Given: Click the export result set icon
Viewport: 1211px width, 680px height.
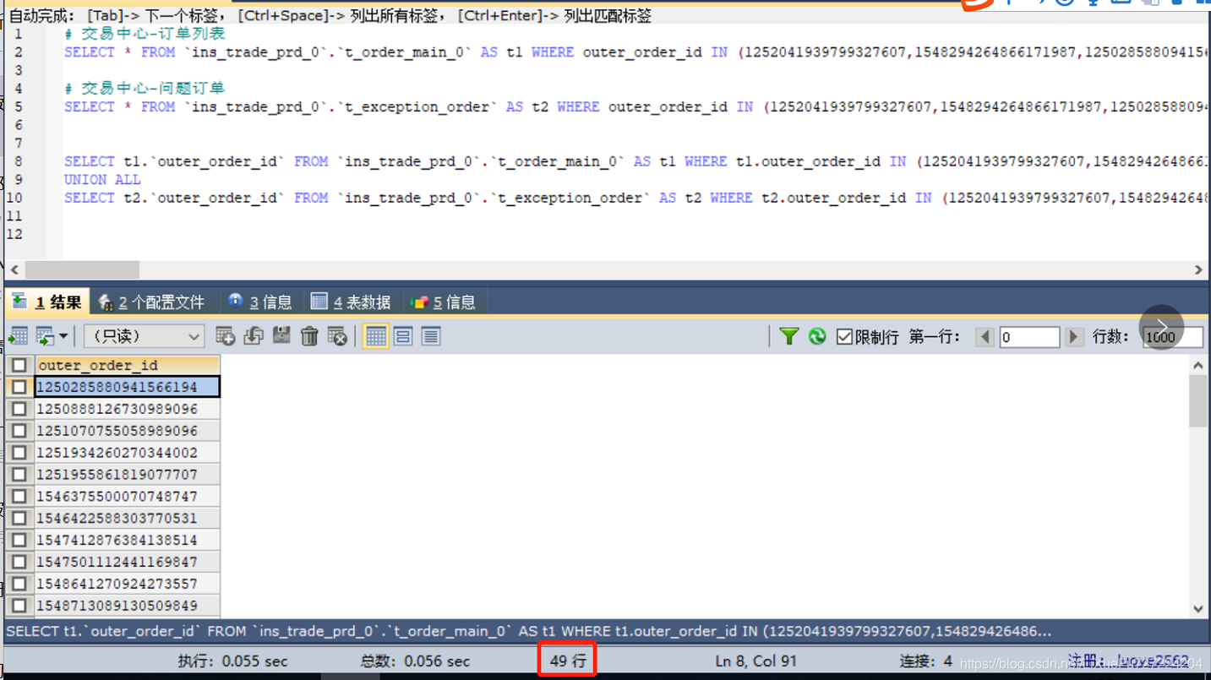Looking at the screenshot, I should tap(18, 336).
